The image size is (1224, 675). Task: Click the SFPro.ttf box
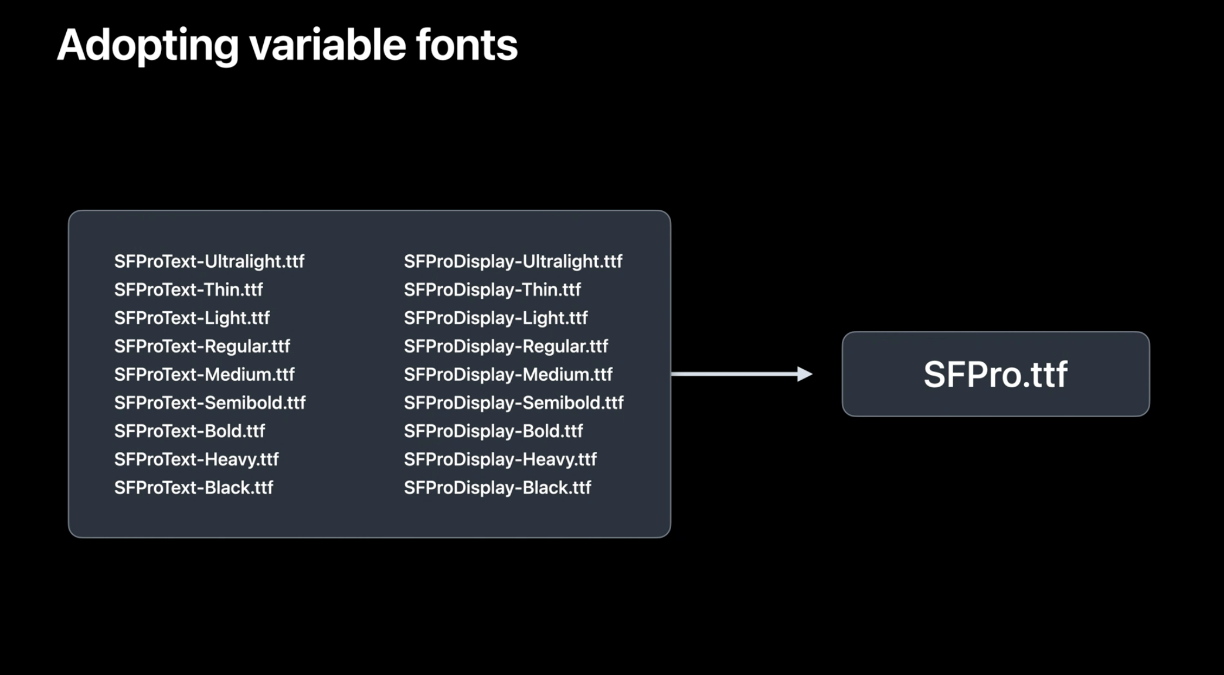point(995,374)
